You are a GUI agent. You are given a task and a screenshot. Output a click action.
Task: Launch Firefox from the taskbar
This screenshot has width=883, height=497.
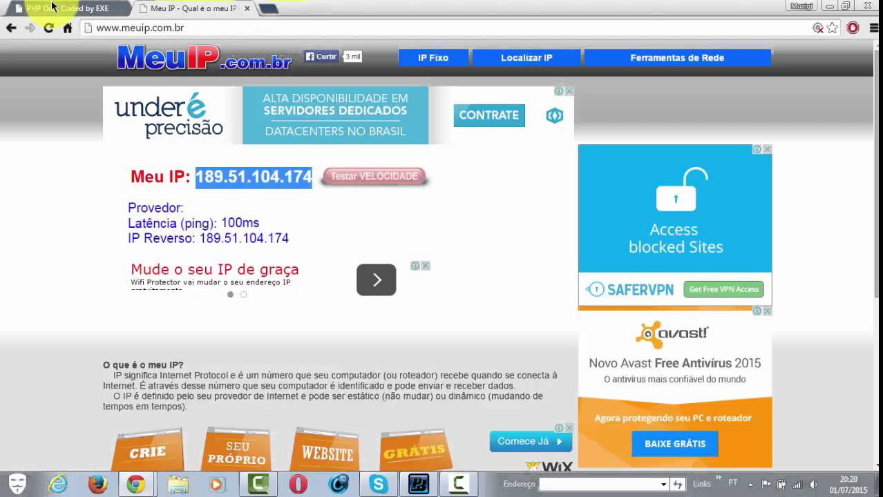[x=97, y=485]
